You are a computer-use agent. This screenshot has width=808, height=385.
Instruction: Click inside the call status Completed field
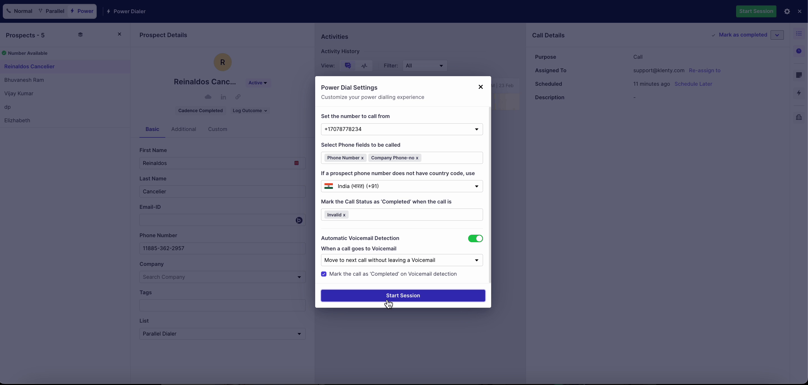tap(414, 215)
